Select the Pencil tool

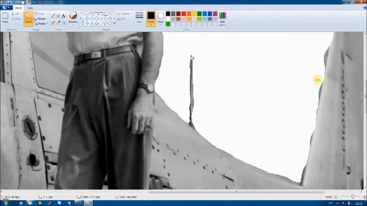pyautogui.click(x=53, y=16)
